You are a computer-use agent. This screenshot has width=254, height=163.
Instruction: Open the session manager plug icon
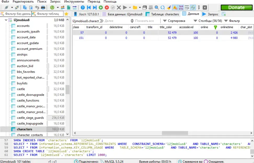tap(7, 8)
